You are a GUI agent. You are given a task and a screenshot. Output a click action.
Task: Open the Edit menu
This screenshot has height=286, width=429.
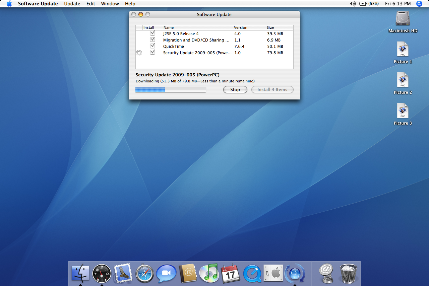(x=90, y=4)
